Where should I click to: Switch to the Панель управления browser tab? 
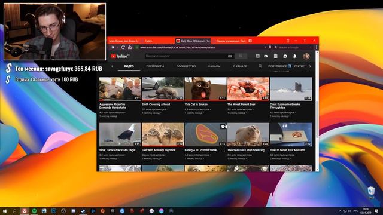point(229,41)
